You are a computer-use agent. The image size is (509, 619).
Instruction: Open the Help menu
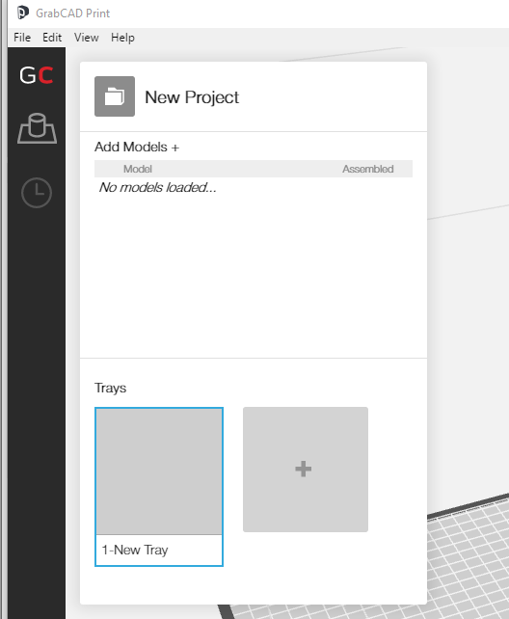pyautogui.click(x=122, y=38)
